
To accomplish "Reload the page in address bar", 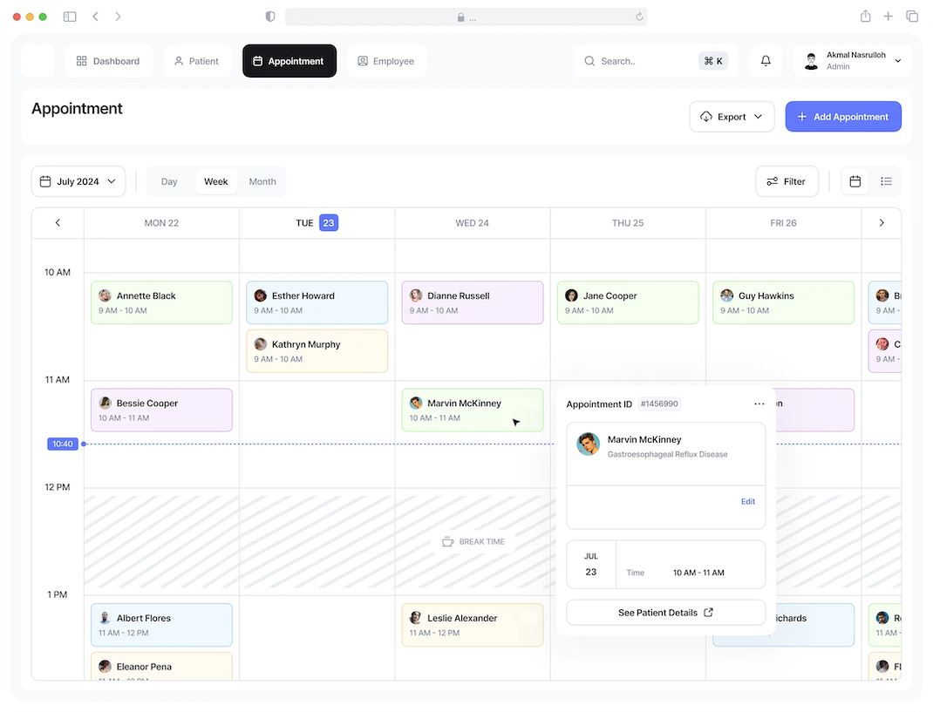I will click(639, 17).
